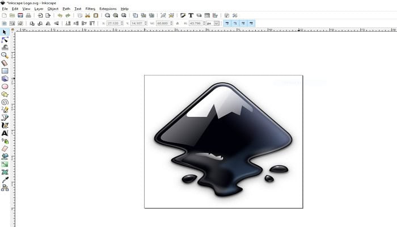Select all objects icon
The width and height of the screenshot is (397, 227).
point(4,23)
